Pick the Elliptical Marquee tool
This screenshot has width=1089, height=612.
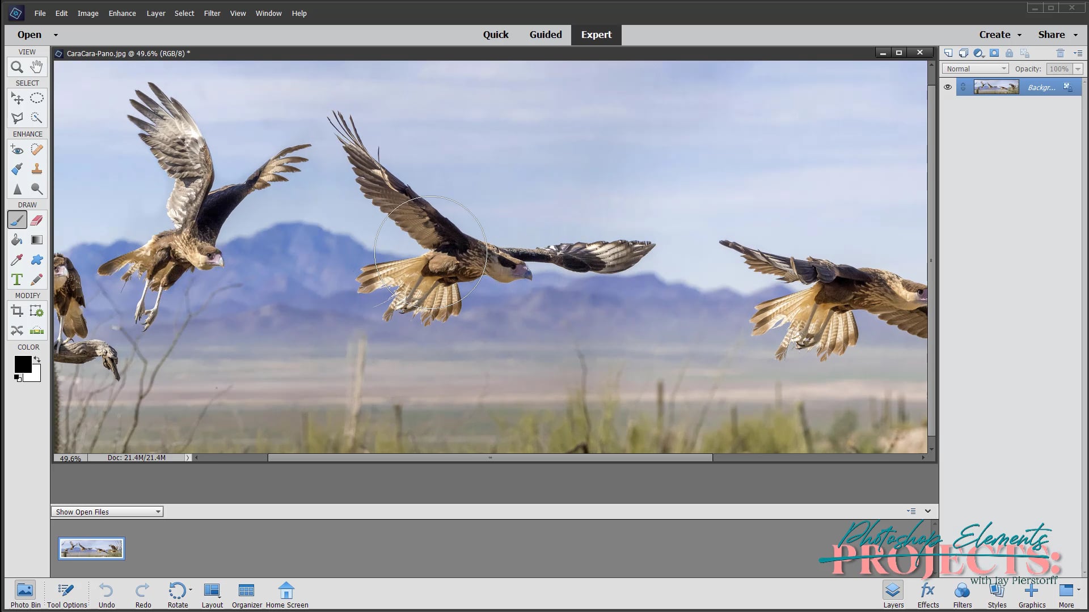pos(37,99)
